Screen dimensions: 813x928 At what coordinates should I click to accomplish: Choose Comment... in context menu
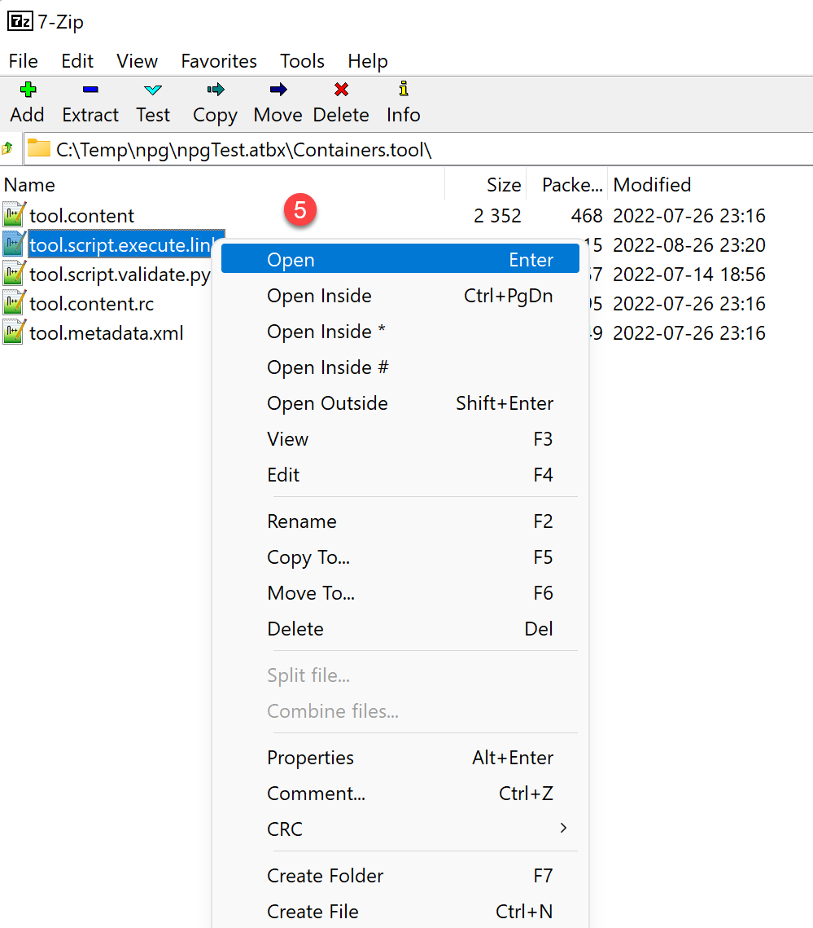point(400,793)
